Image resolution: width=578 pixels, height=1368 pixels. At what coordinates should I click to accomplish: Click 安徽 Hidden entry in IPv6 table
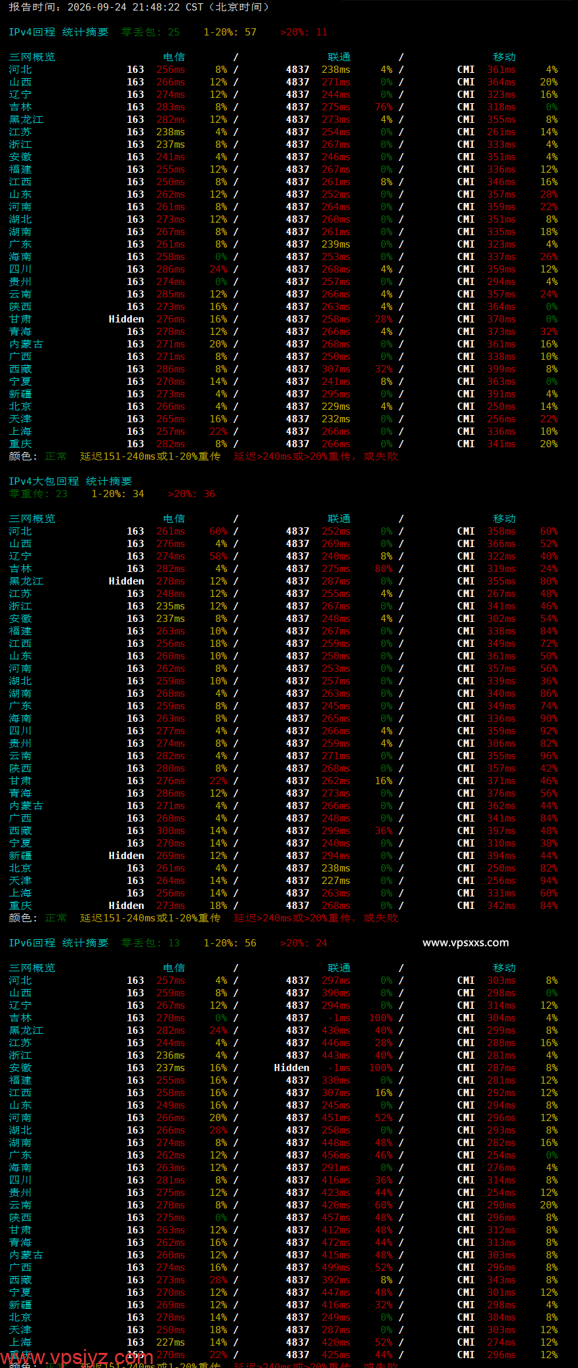click(291, 1068)
